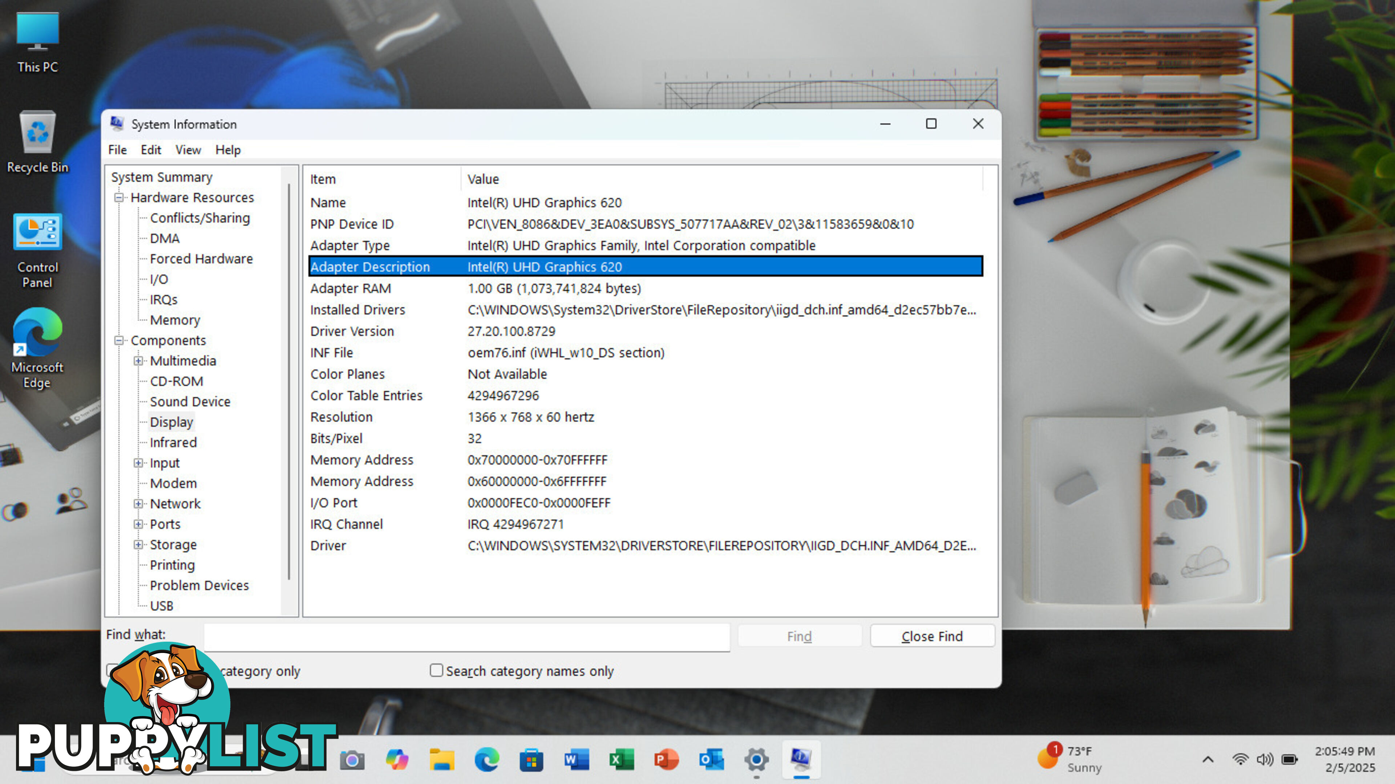Open Outlook from the taskbar
This screenshot has width=1395, height=784.
(711, 760)
